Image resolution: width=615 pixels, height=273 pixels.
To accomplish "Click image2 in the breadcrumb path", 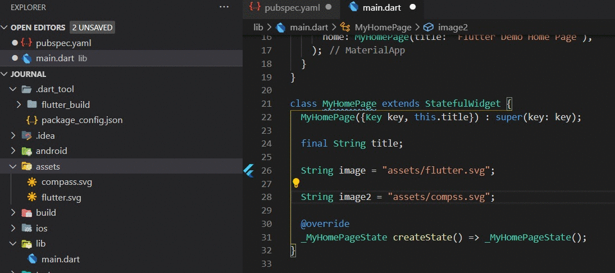I will (x=453, y=27).
